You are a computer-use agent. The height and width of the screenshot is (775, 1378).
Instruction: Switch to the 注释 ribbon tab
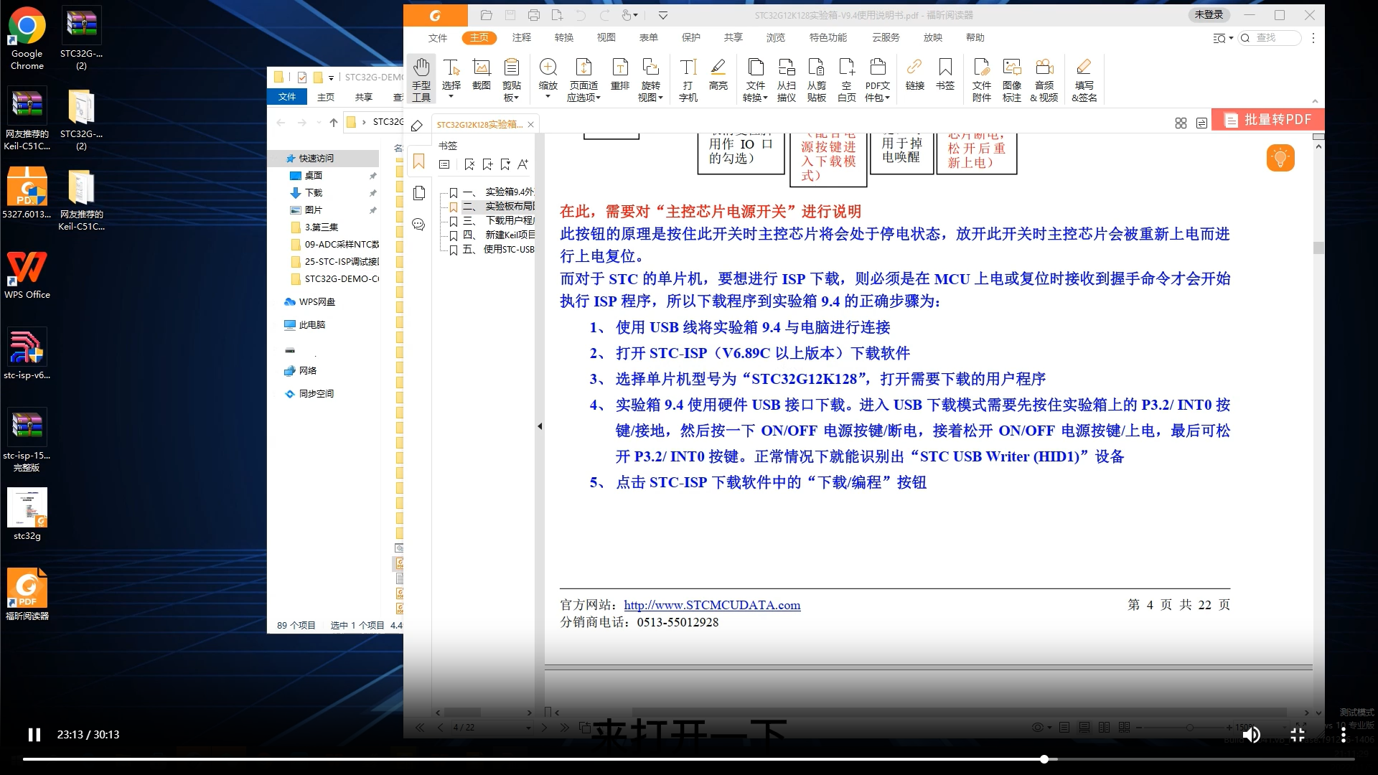[x=522, y=37]
